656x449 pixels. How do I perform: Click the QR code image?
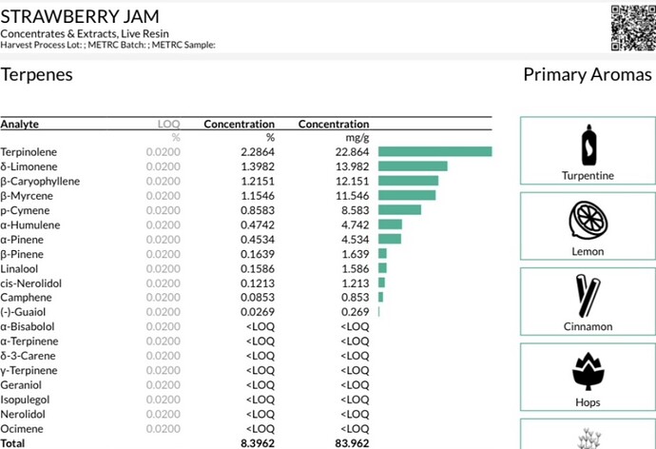[x=633, y=28]
